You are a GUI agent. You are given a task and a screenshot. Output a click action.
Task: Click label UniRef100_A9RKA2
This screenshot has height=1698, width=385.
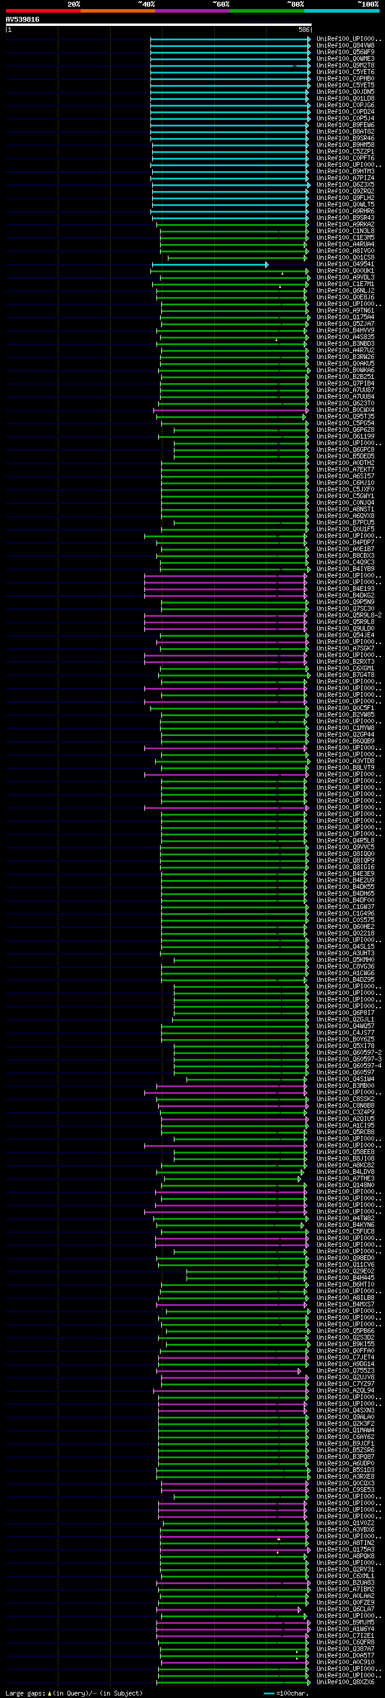(345, 224)
